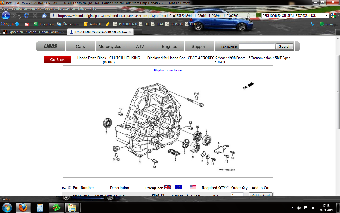Expand the back/forward history dropdown arrow
Image resolution: width=340 pixels, height=213 pixels.
(x=19, y=16)
